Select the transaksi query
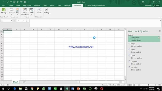 click(144, 69)
